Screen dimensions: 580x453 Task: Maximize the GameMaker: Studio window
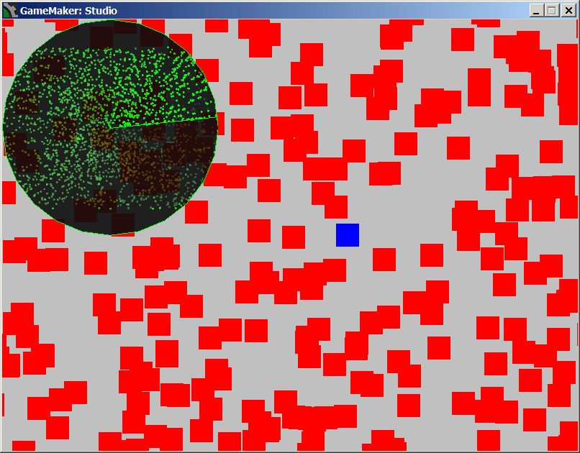click(x=551, y=10)
